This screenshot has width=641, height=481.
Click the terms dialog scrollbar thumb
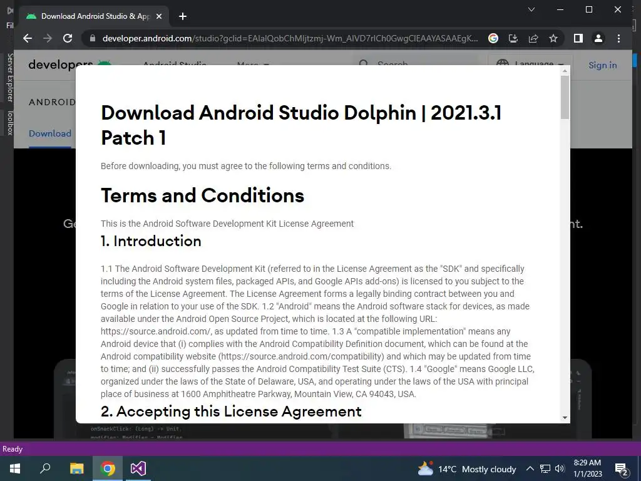(565, 97)
